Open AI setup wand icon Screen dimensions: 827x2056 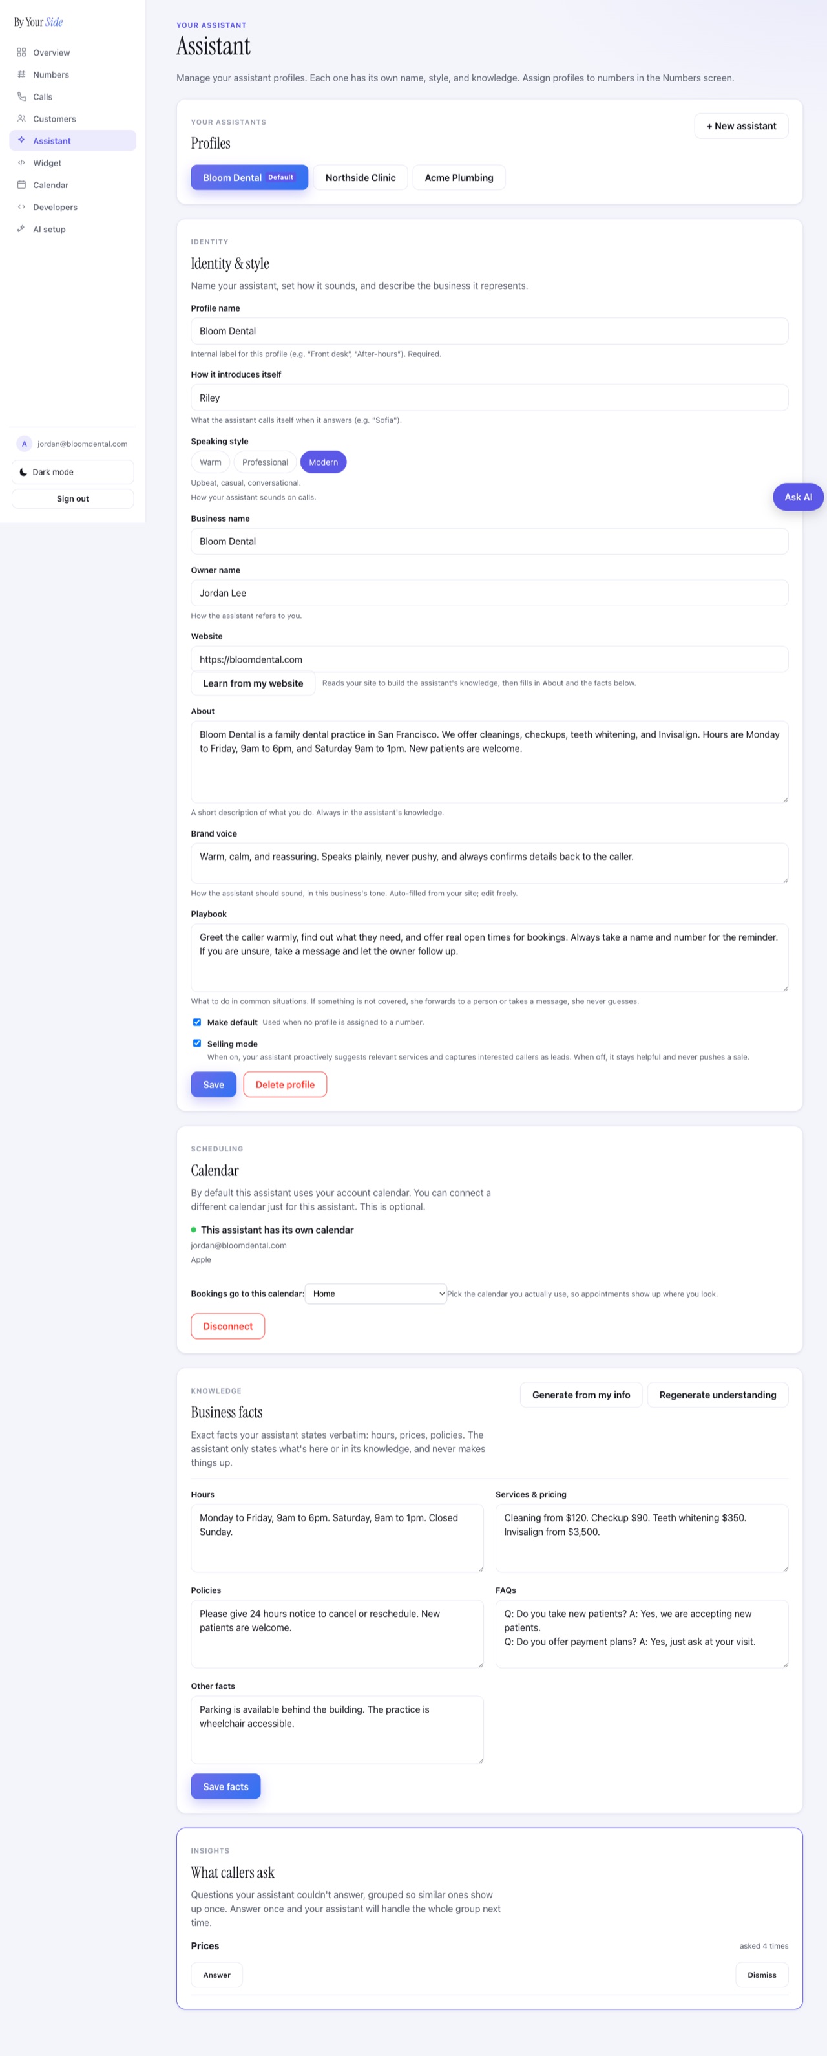point(21,229)
